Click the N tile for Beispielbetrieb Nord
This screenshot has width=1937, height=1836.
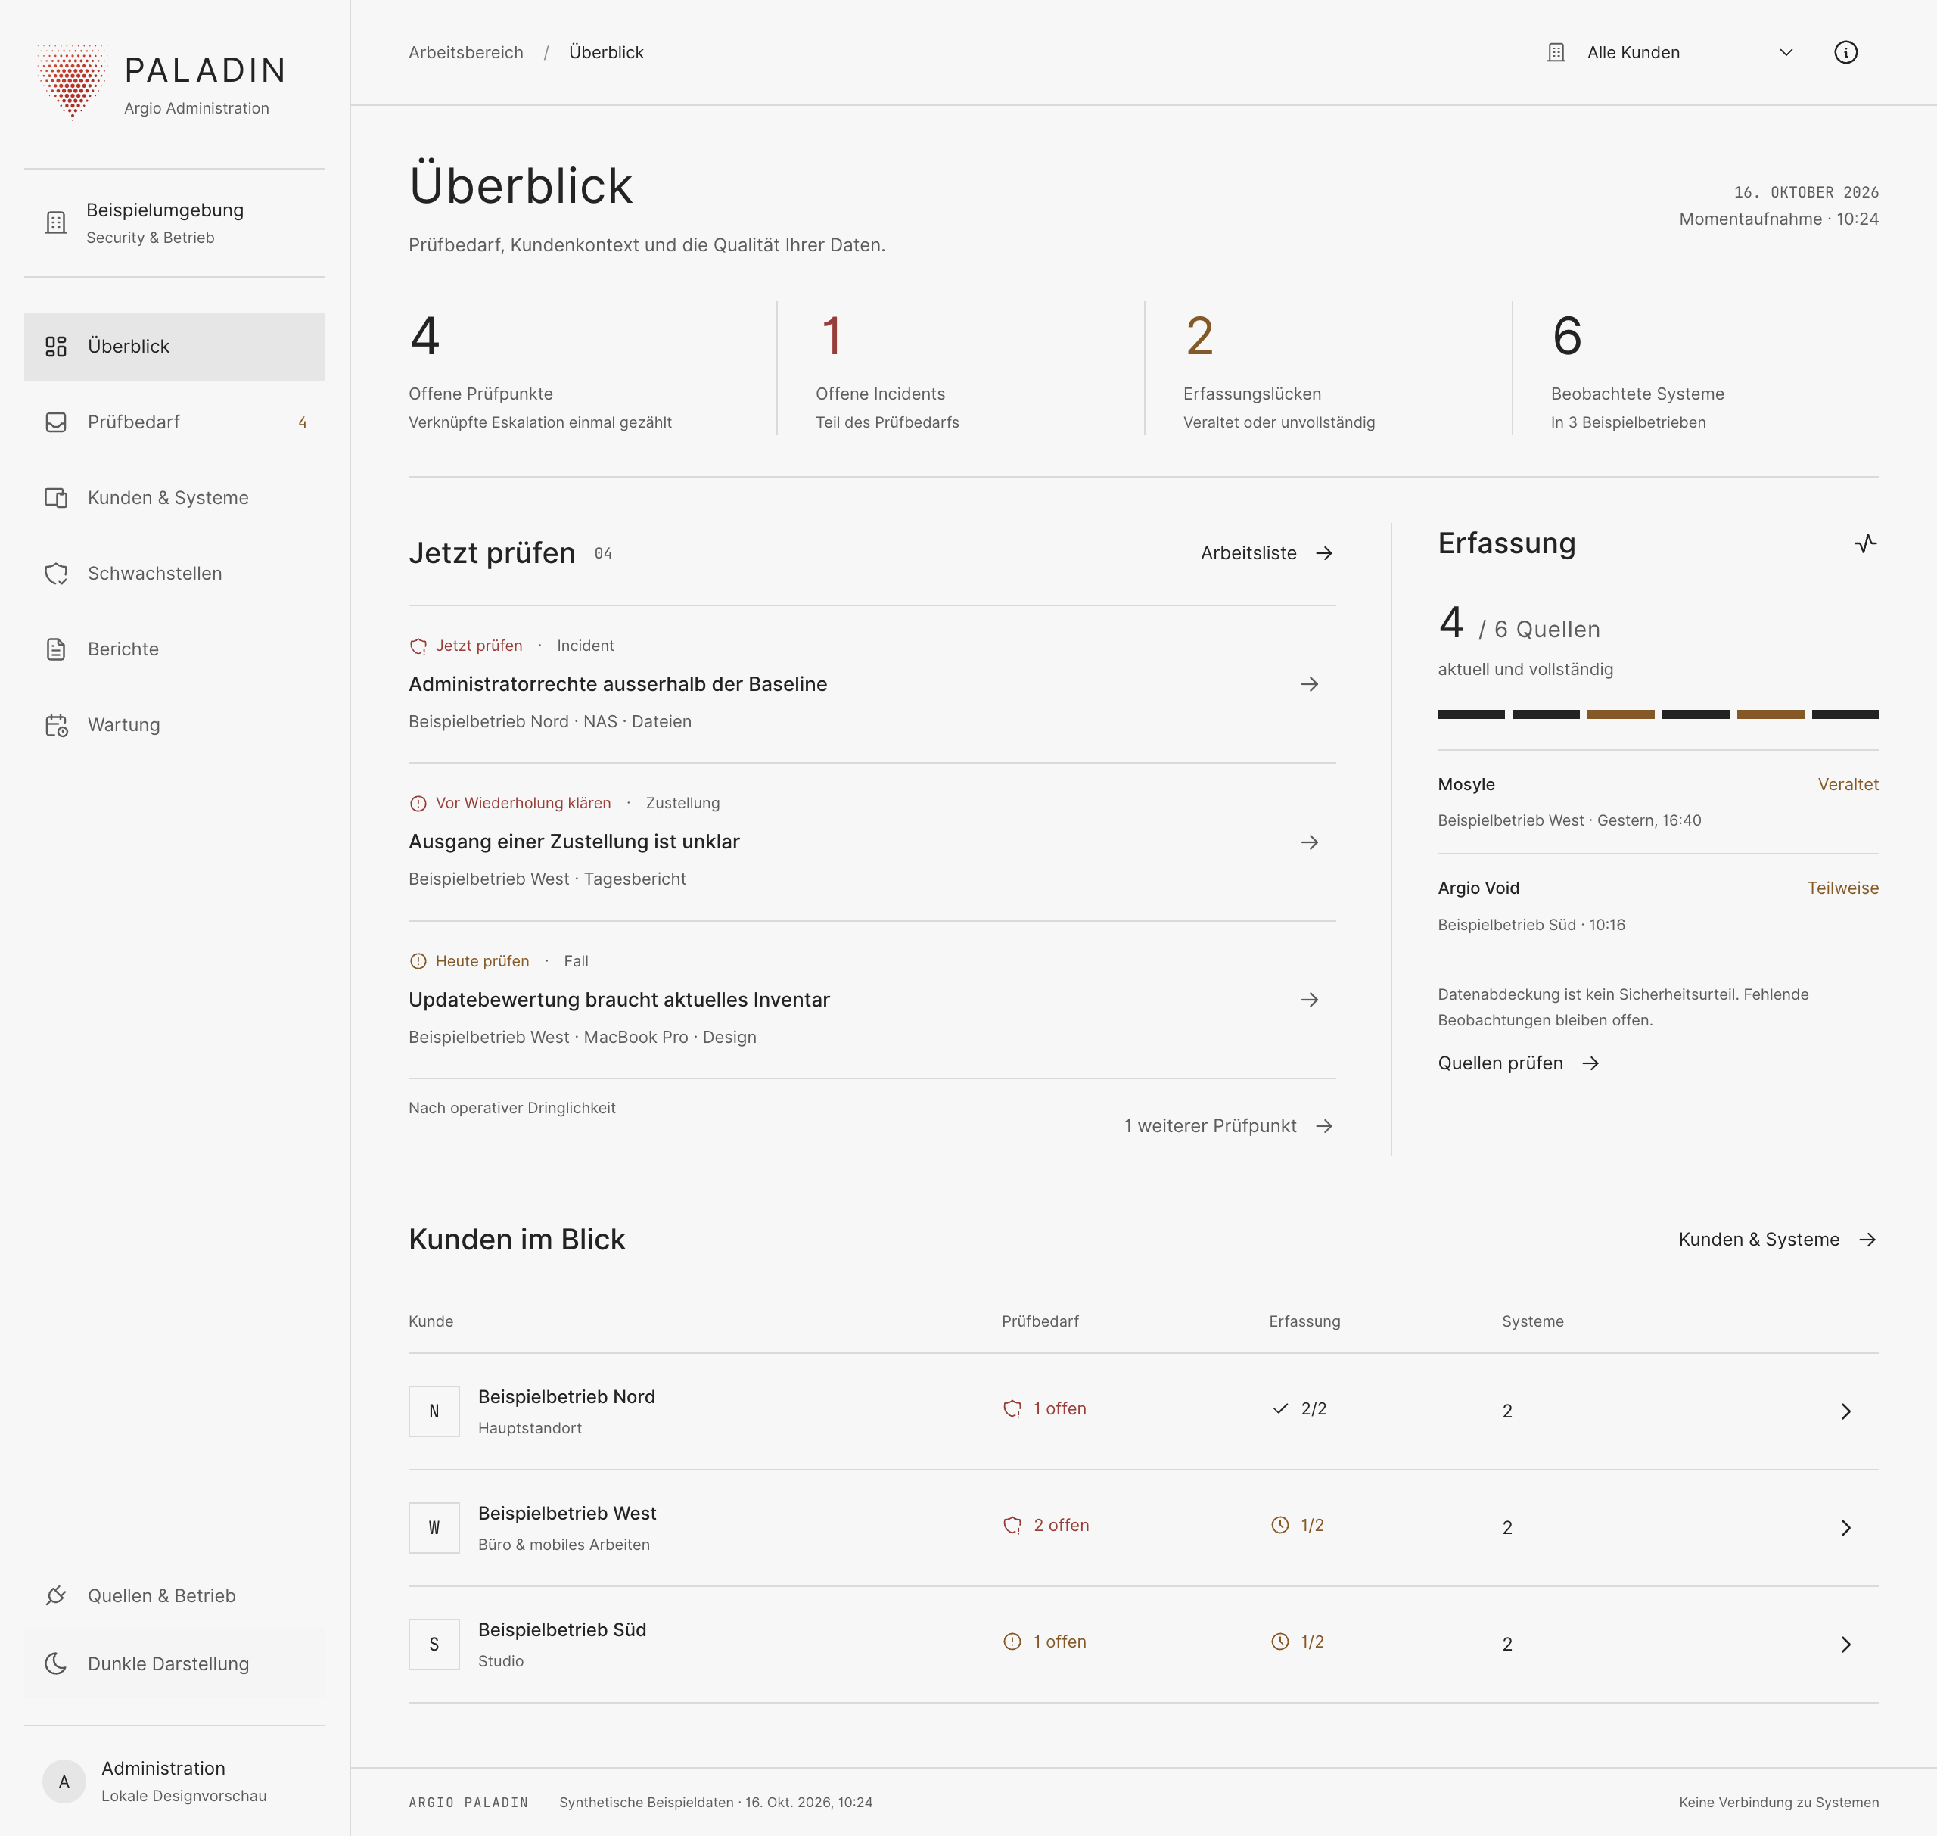(434, 1411)
